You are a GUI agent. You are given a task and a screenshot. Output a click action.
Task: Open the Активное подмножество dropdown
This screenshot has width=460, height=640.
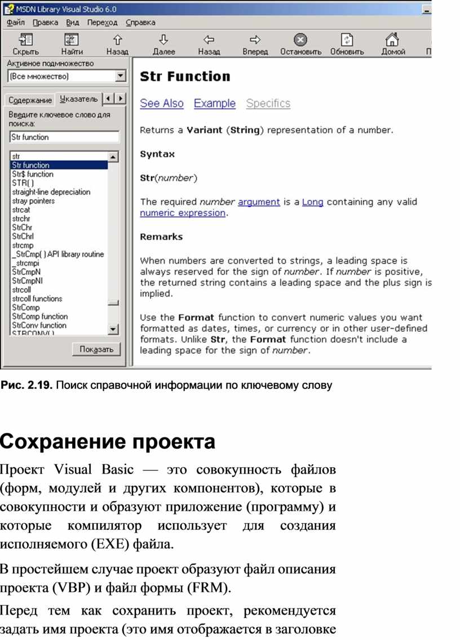point(120,76)
